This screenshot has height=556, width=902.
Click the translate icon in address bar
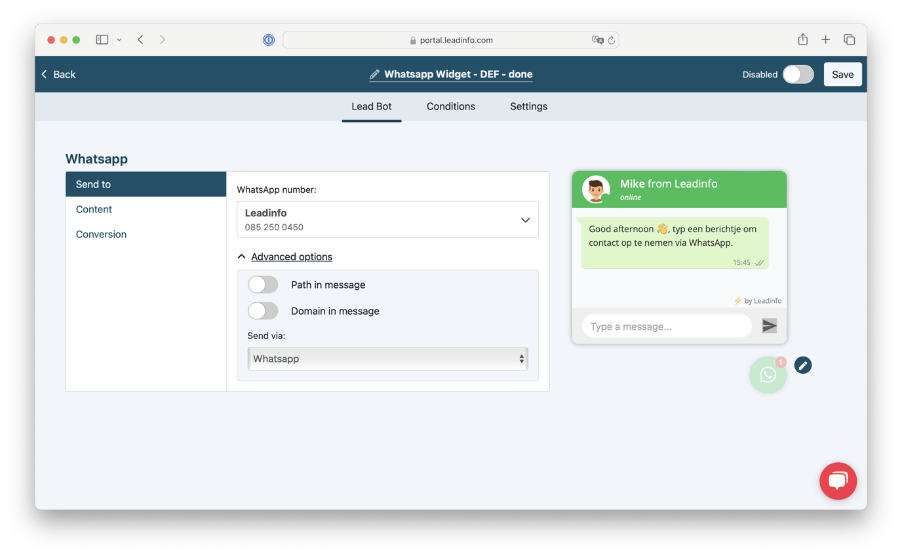(x=597, y=40)
